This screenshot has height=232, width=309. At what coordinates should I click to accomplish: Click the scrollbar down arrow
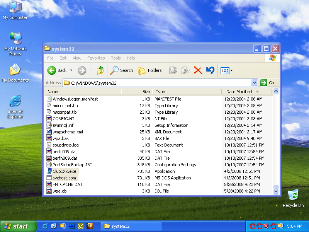(276, 191)
